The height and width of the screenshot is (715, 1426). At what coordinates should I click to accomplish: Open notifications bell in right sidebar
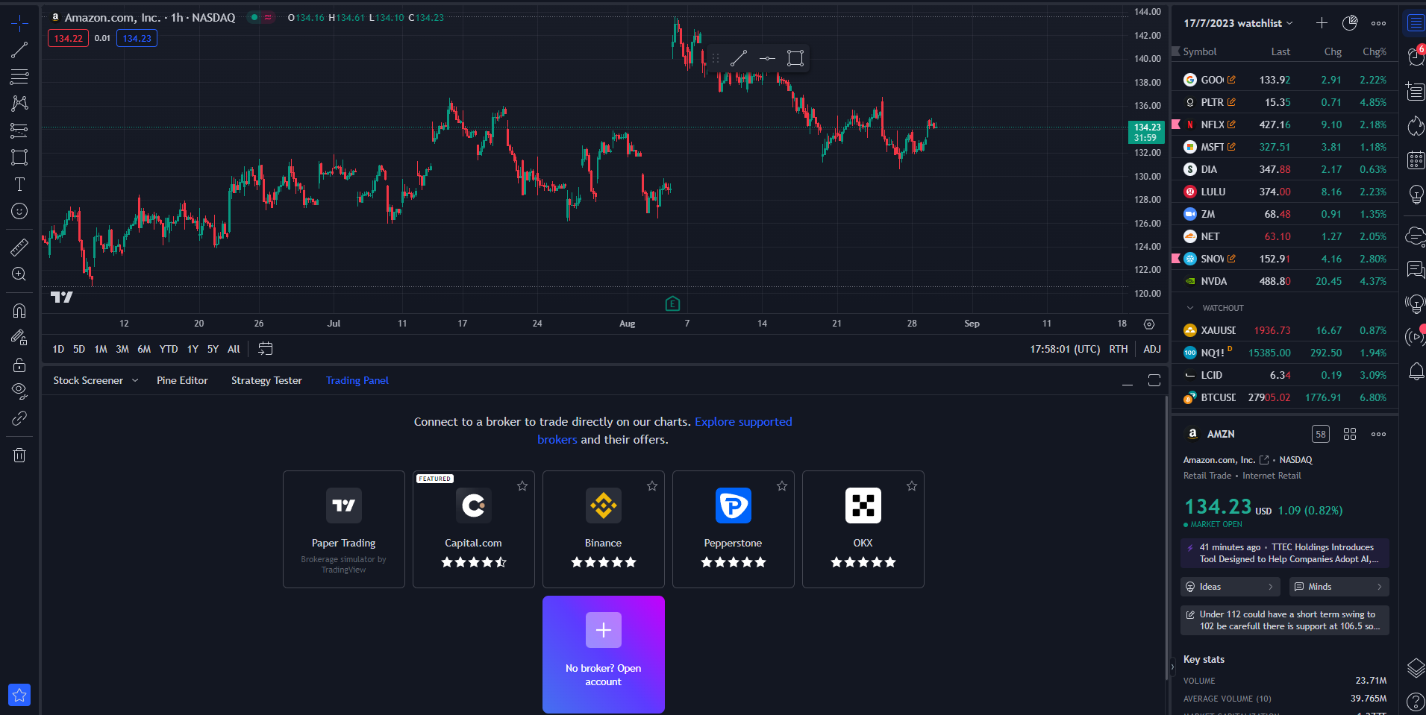pos(1415,371)
